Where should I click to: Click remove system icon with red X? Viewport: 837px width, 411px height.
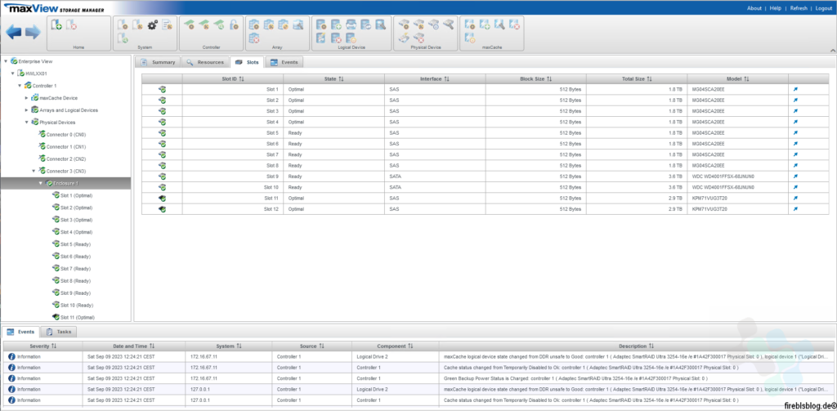click(x=71, y=25)
